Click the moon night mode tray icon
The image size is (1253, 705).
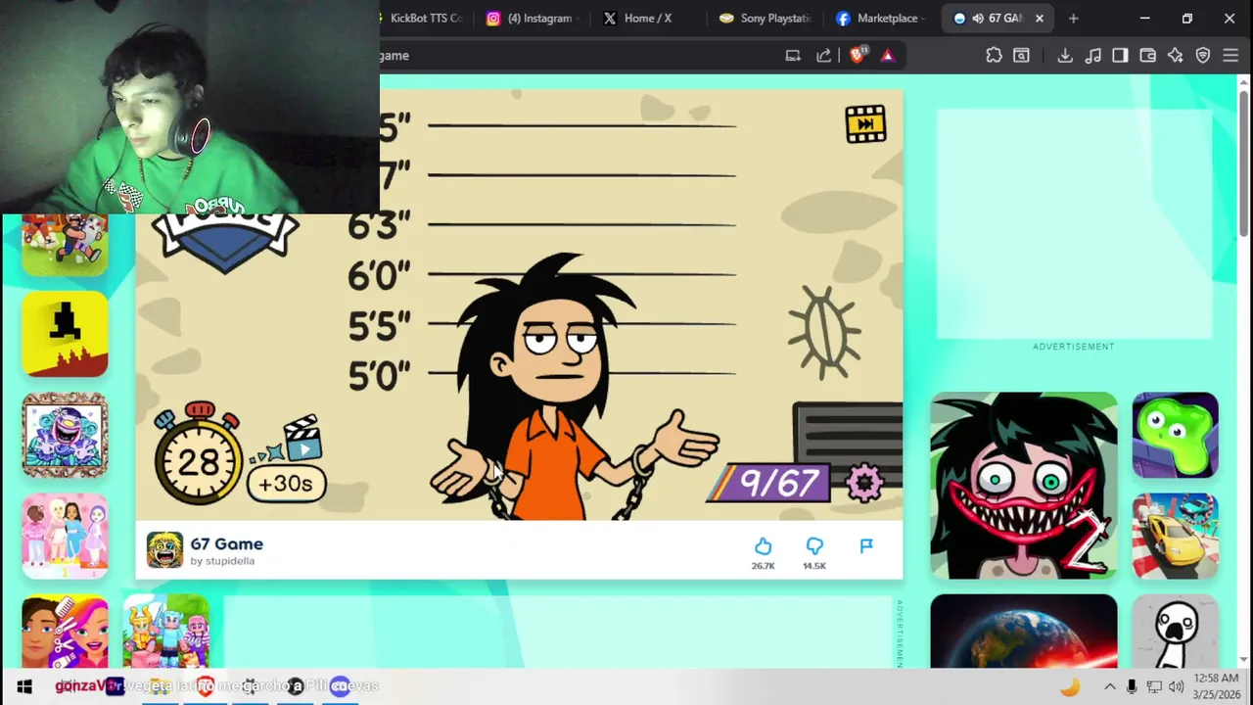tap(1070, 686)
